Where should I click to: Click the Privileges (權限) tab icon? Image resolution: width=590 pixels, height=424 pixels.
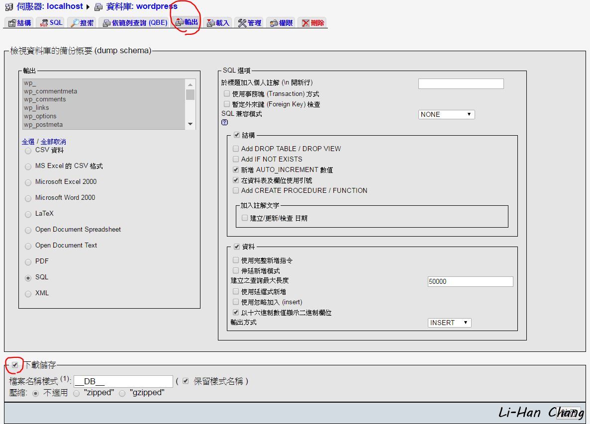[x=274, y=23]
